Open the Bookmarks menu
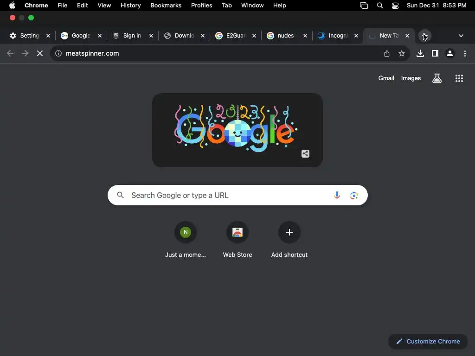Screen dimensions: 475x356 [x=166, y=6]
